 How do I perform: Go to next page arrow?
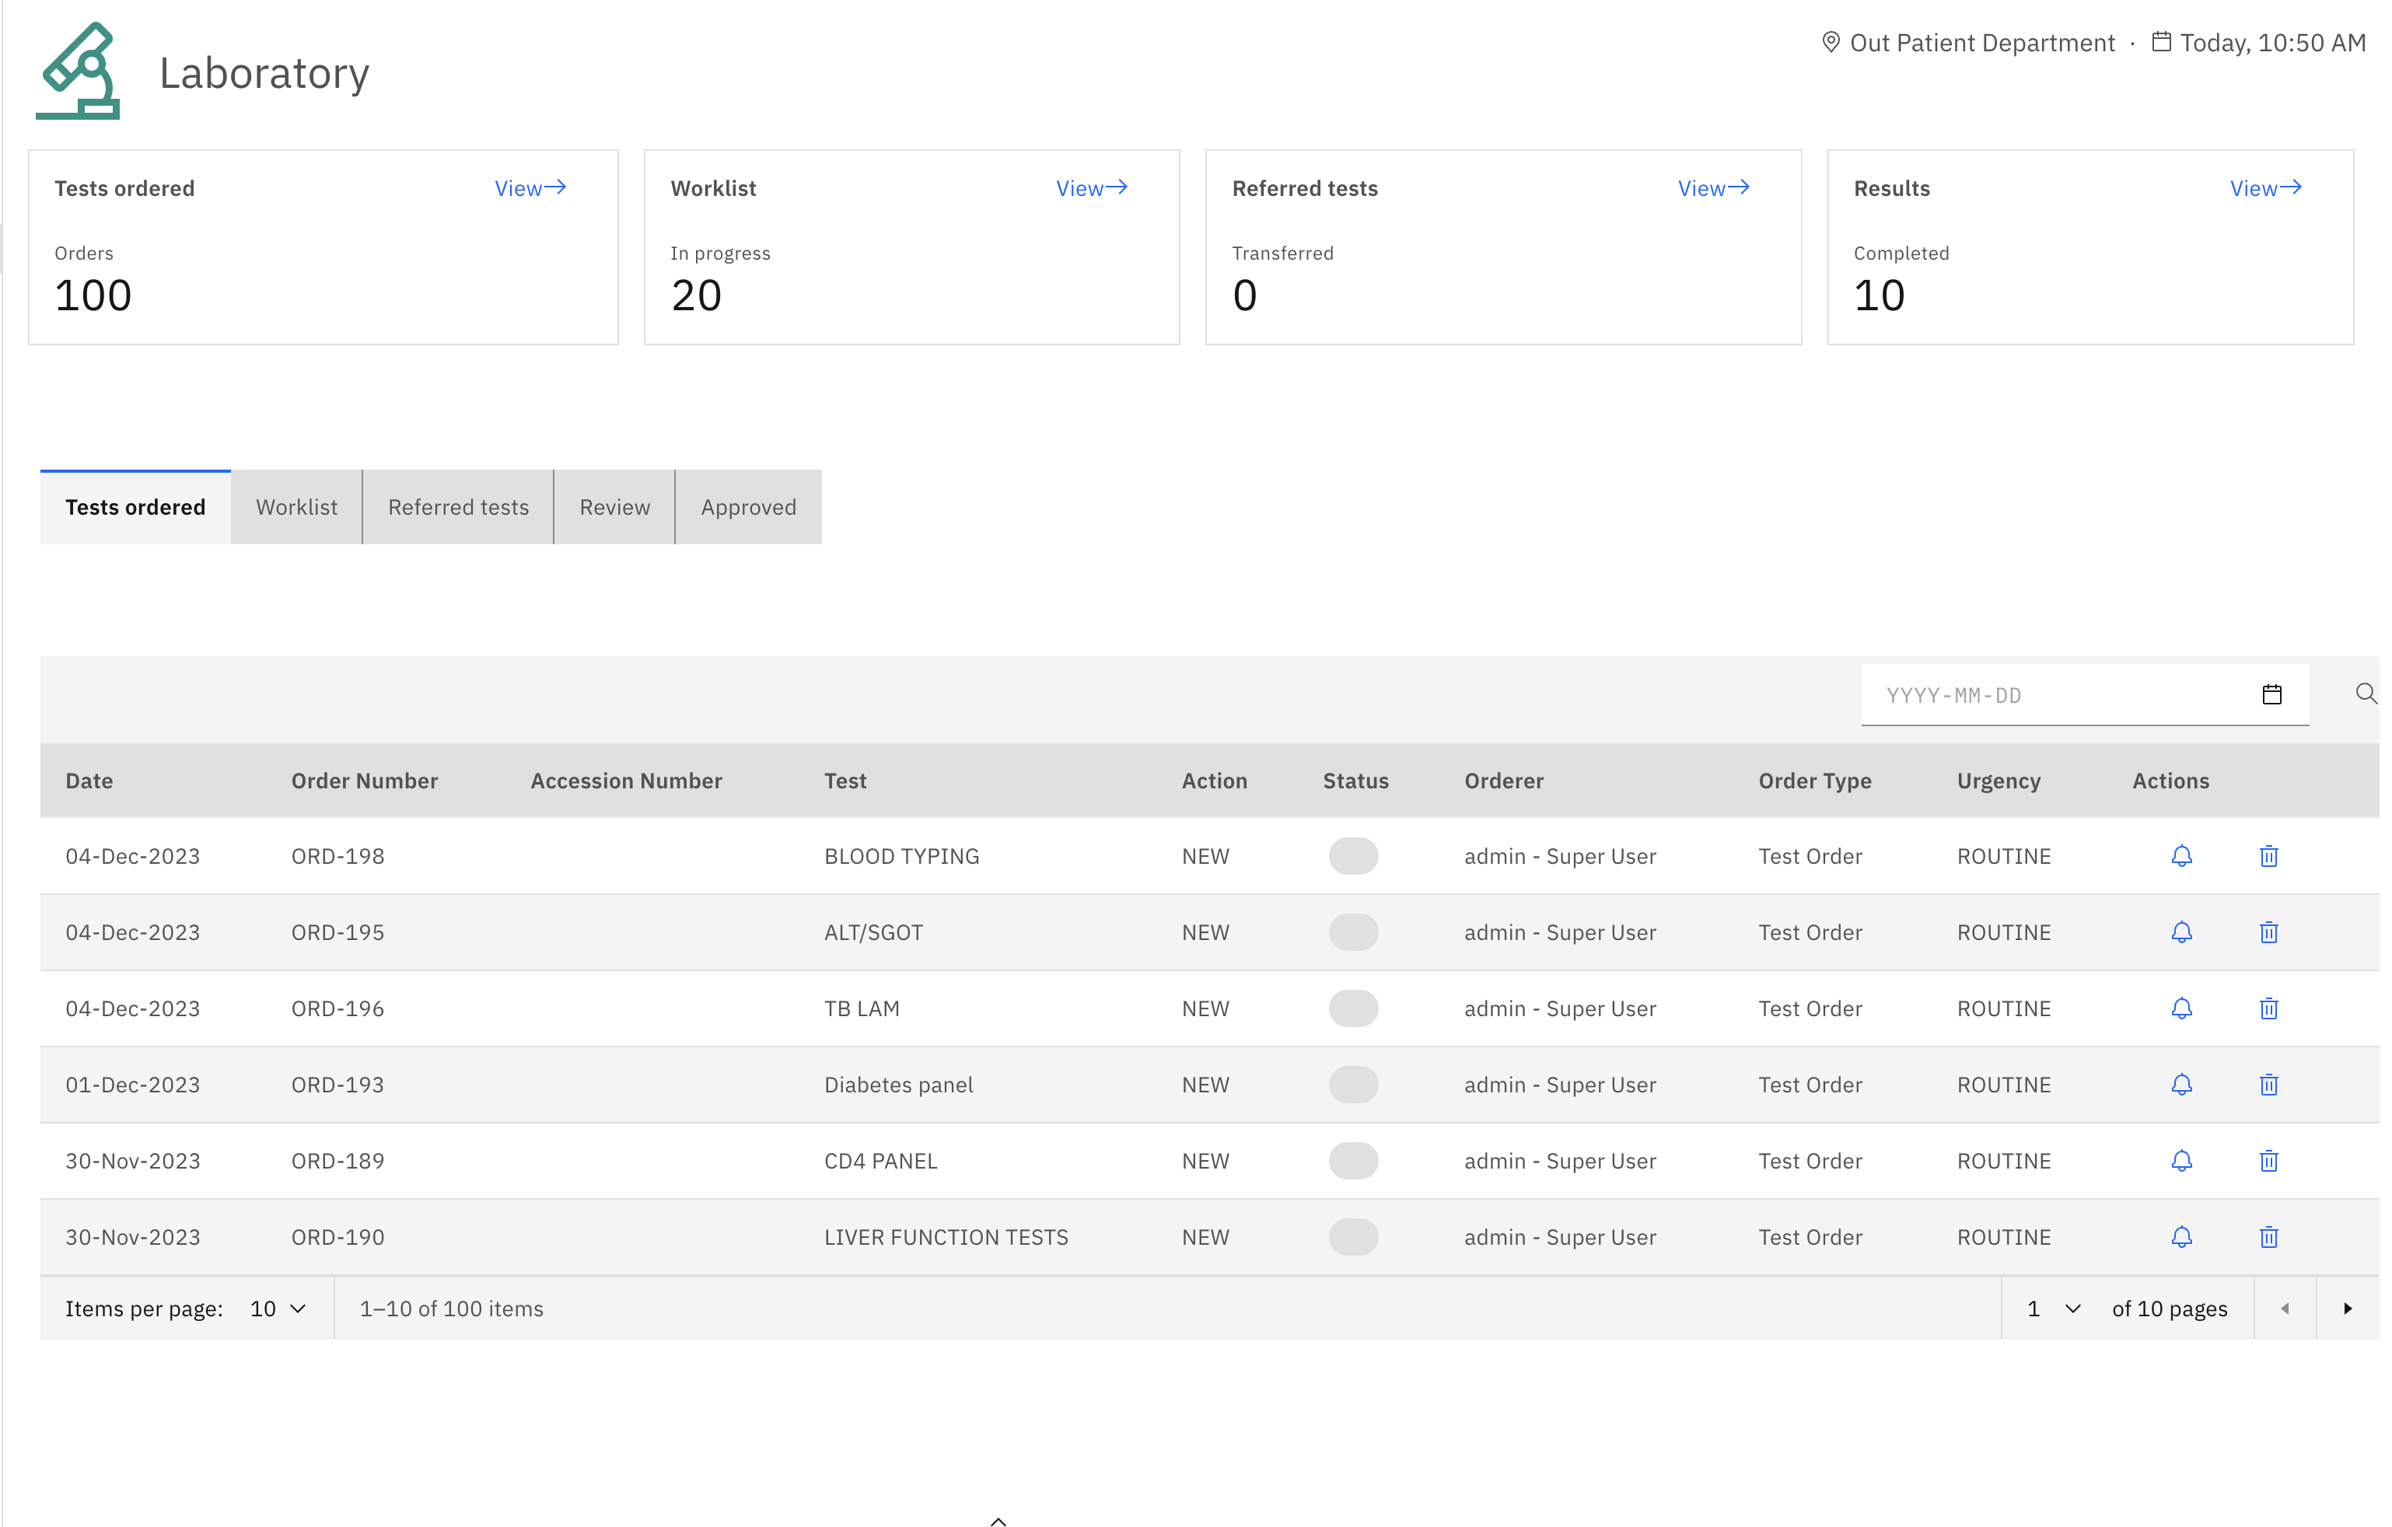[2348, 1309]
